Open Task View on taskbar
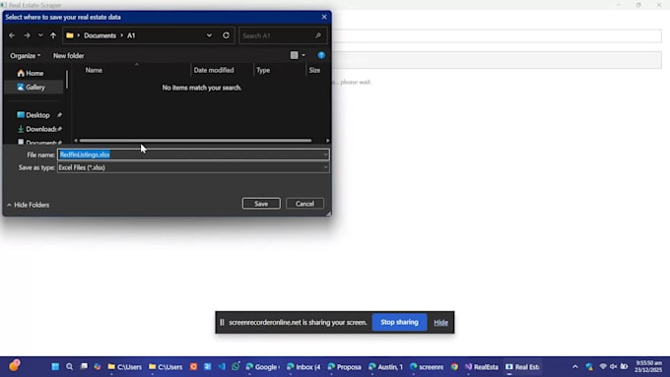Viewport: 670px width, 377px height. click(84, 367)
